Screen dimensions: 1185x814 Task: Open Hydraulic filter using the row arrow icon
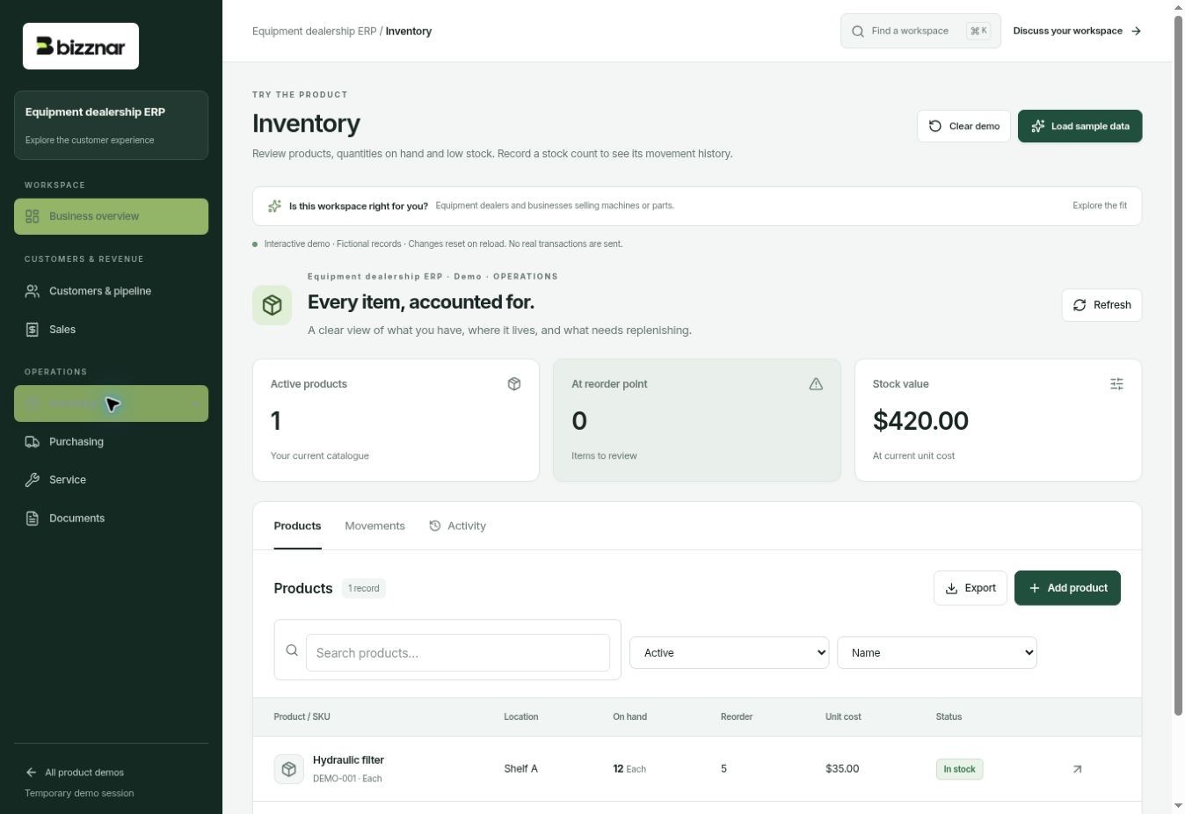[1077, 769]
